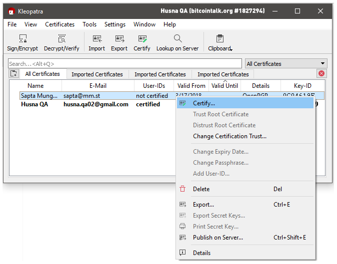Sort by the E-Mail column header
337x264 pixels.
pos(98,86)
